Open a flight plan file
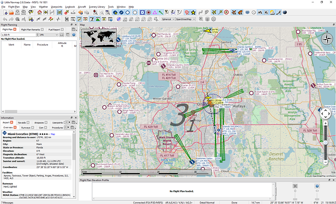 [11, 13]
